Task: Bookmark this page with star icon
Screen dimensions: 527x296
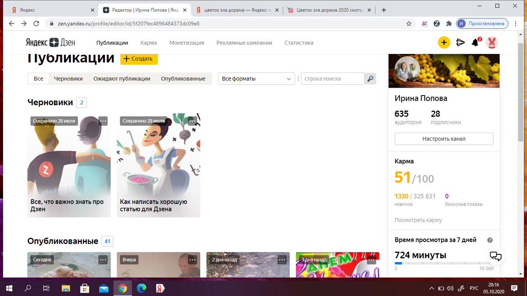Action: pos(409,24)
